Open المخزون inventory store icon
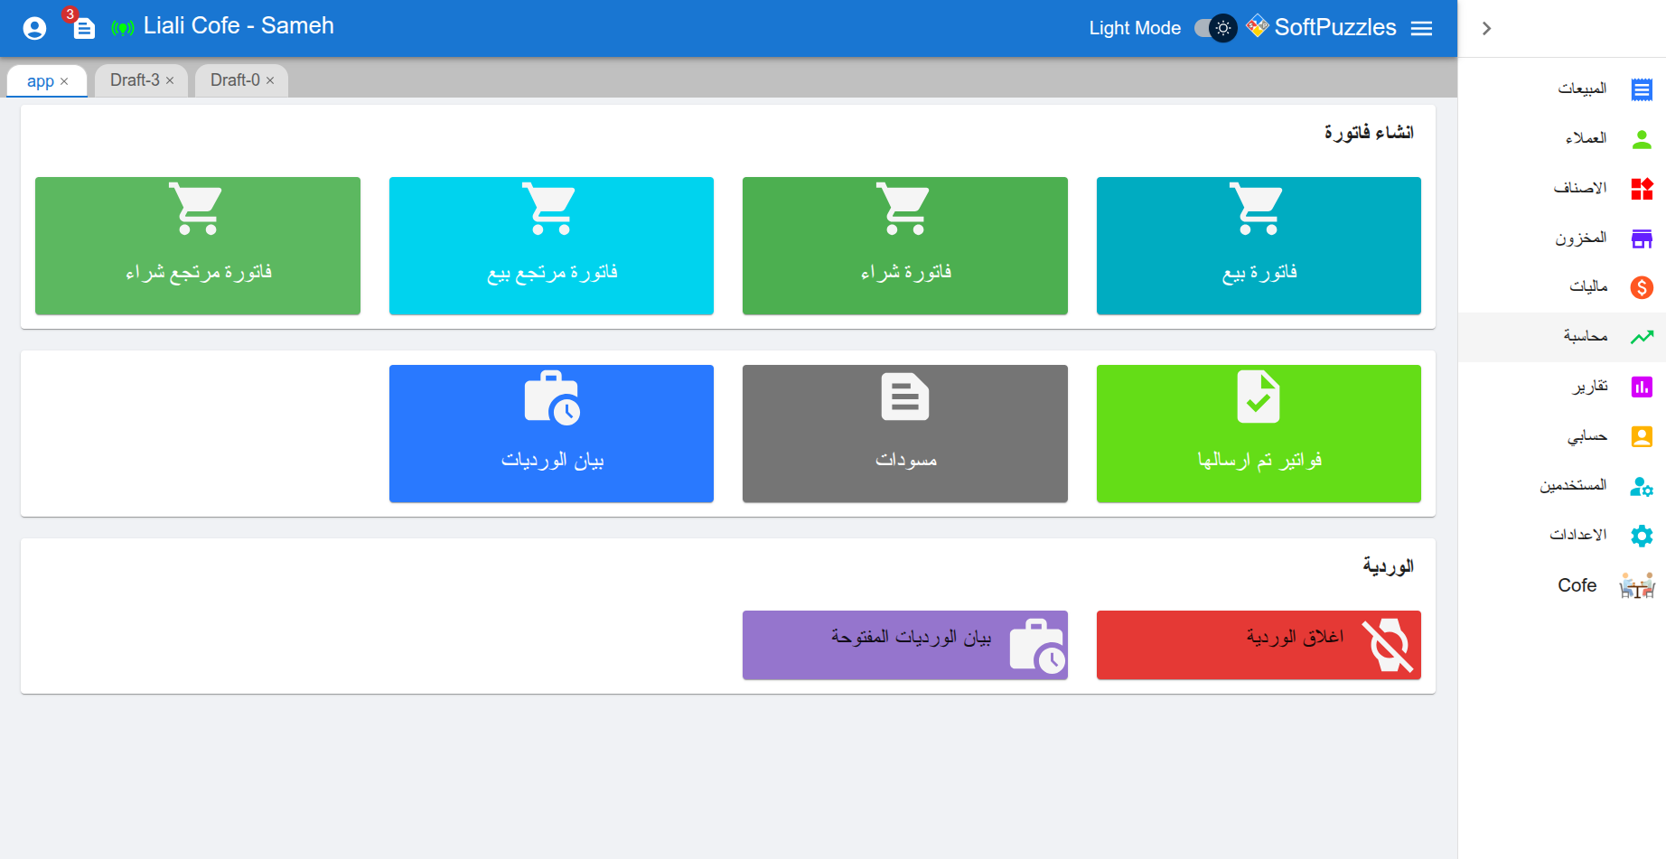This screenshot has height=859, width=1666. click(1642, 238)
